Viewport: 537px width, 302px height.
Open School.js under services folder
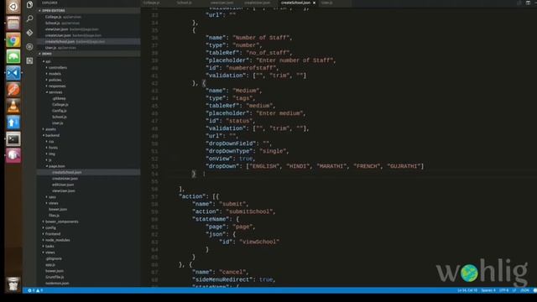(x=60, y=117)
